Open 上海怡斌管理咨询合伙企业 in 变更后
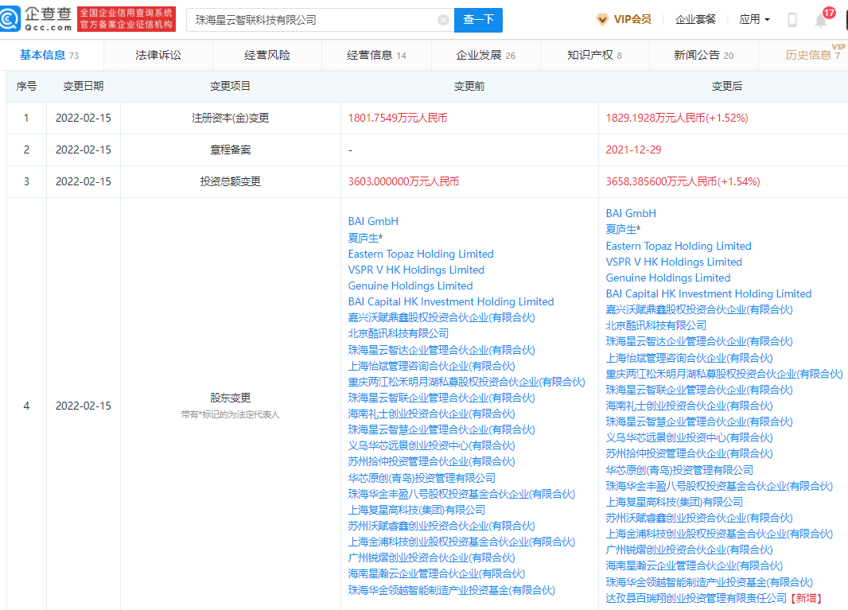848x610 pixels. tap(689, 358)
